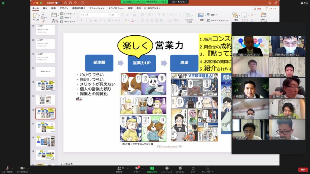Screen dimensions: 310x174
Task: Stop video with ビデオの停止
Action: click(22, 169)
